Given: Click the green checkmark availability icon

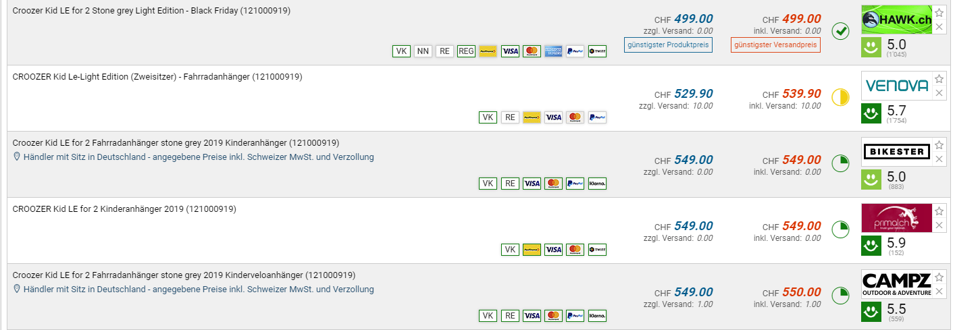Looking at the screenshot, I should click(x=840, y=31).
